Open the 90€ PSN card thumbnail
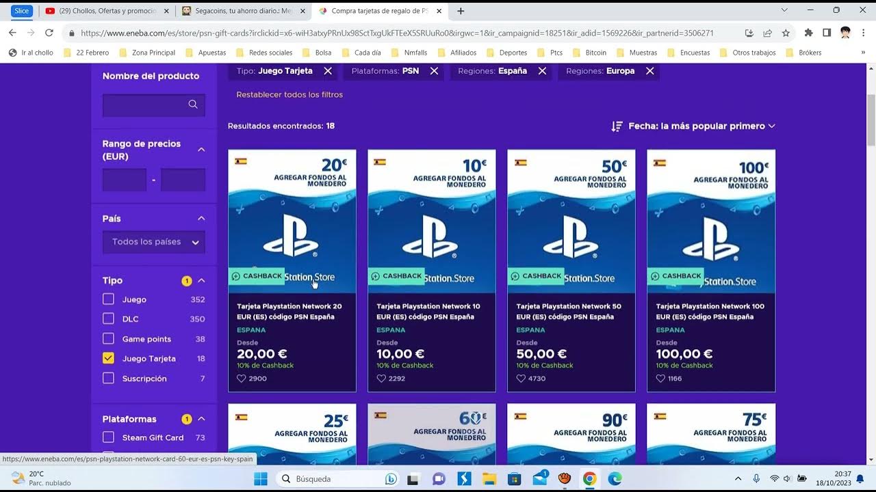This screenshot has height=492, width=876. (571, 435)
